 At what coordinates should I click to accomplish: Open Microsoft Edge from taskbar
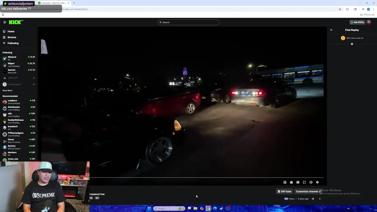[x=215, y=208]
